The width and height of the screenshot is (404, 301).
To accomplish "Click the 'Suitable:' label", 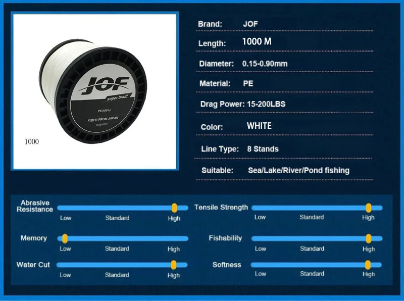I will 217,171.
